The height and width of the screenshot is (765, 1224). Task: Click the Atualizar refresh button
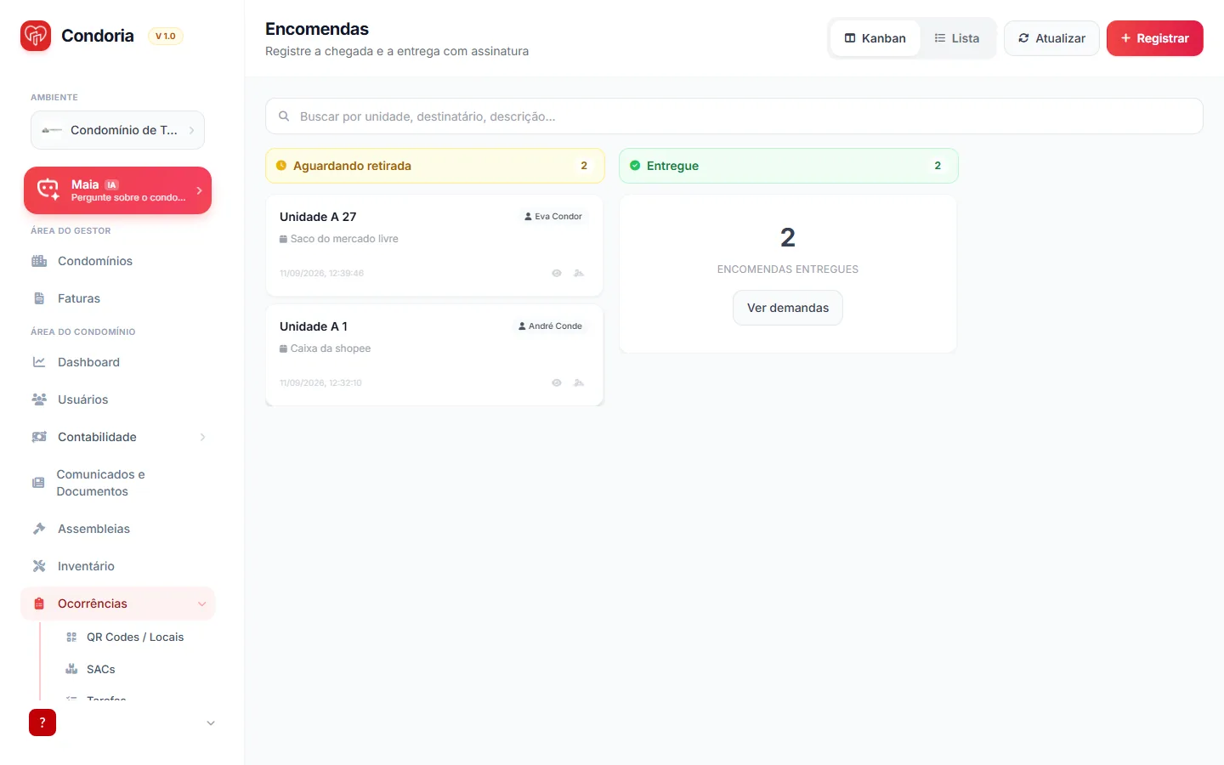[1051, 38]
